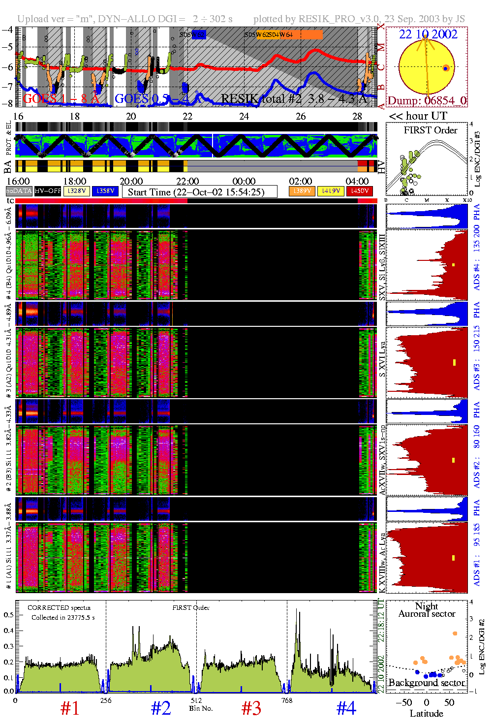Click the '<< hour UT' label
494x727 pixels.
[418, 116]
